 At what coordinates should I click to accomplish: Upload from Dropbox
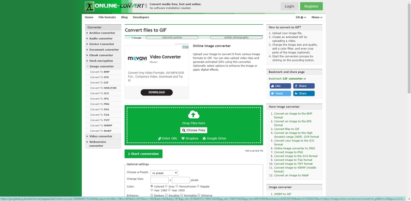(190, 138)
